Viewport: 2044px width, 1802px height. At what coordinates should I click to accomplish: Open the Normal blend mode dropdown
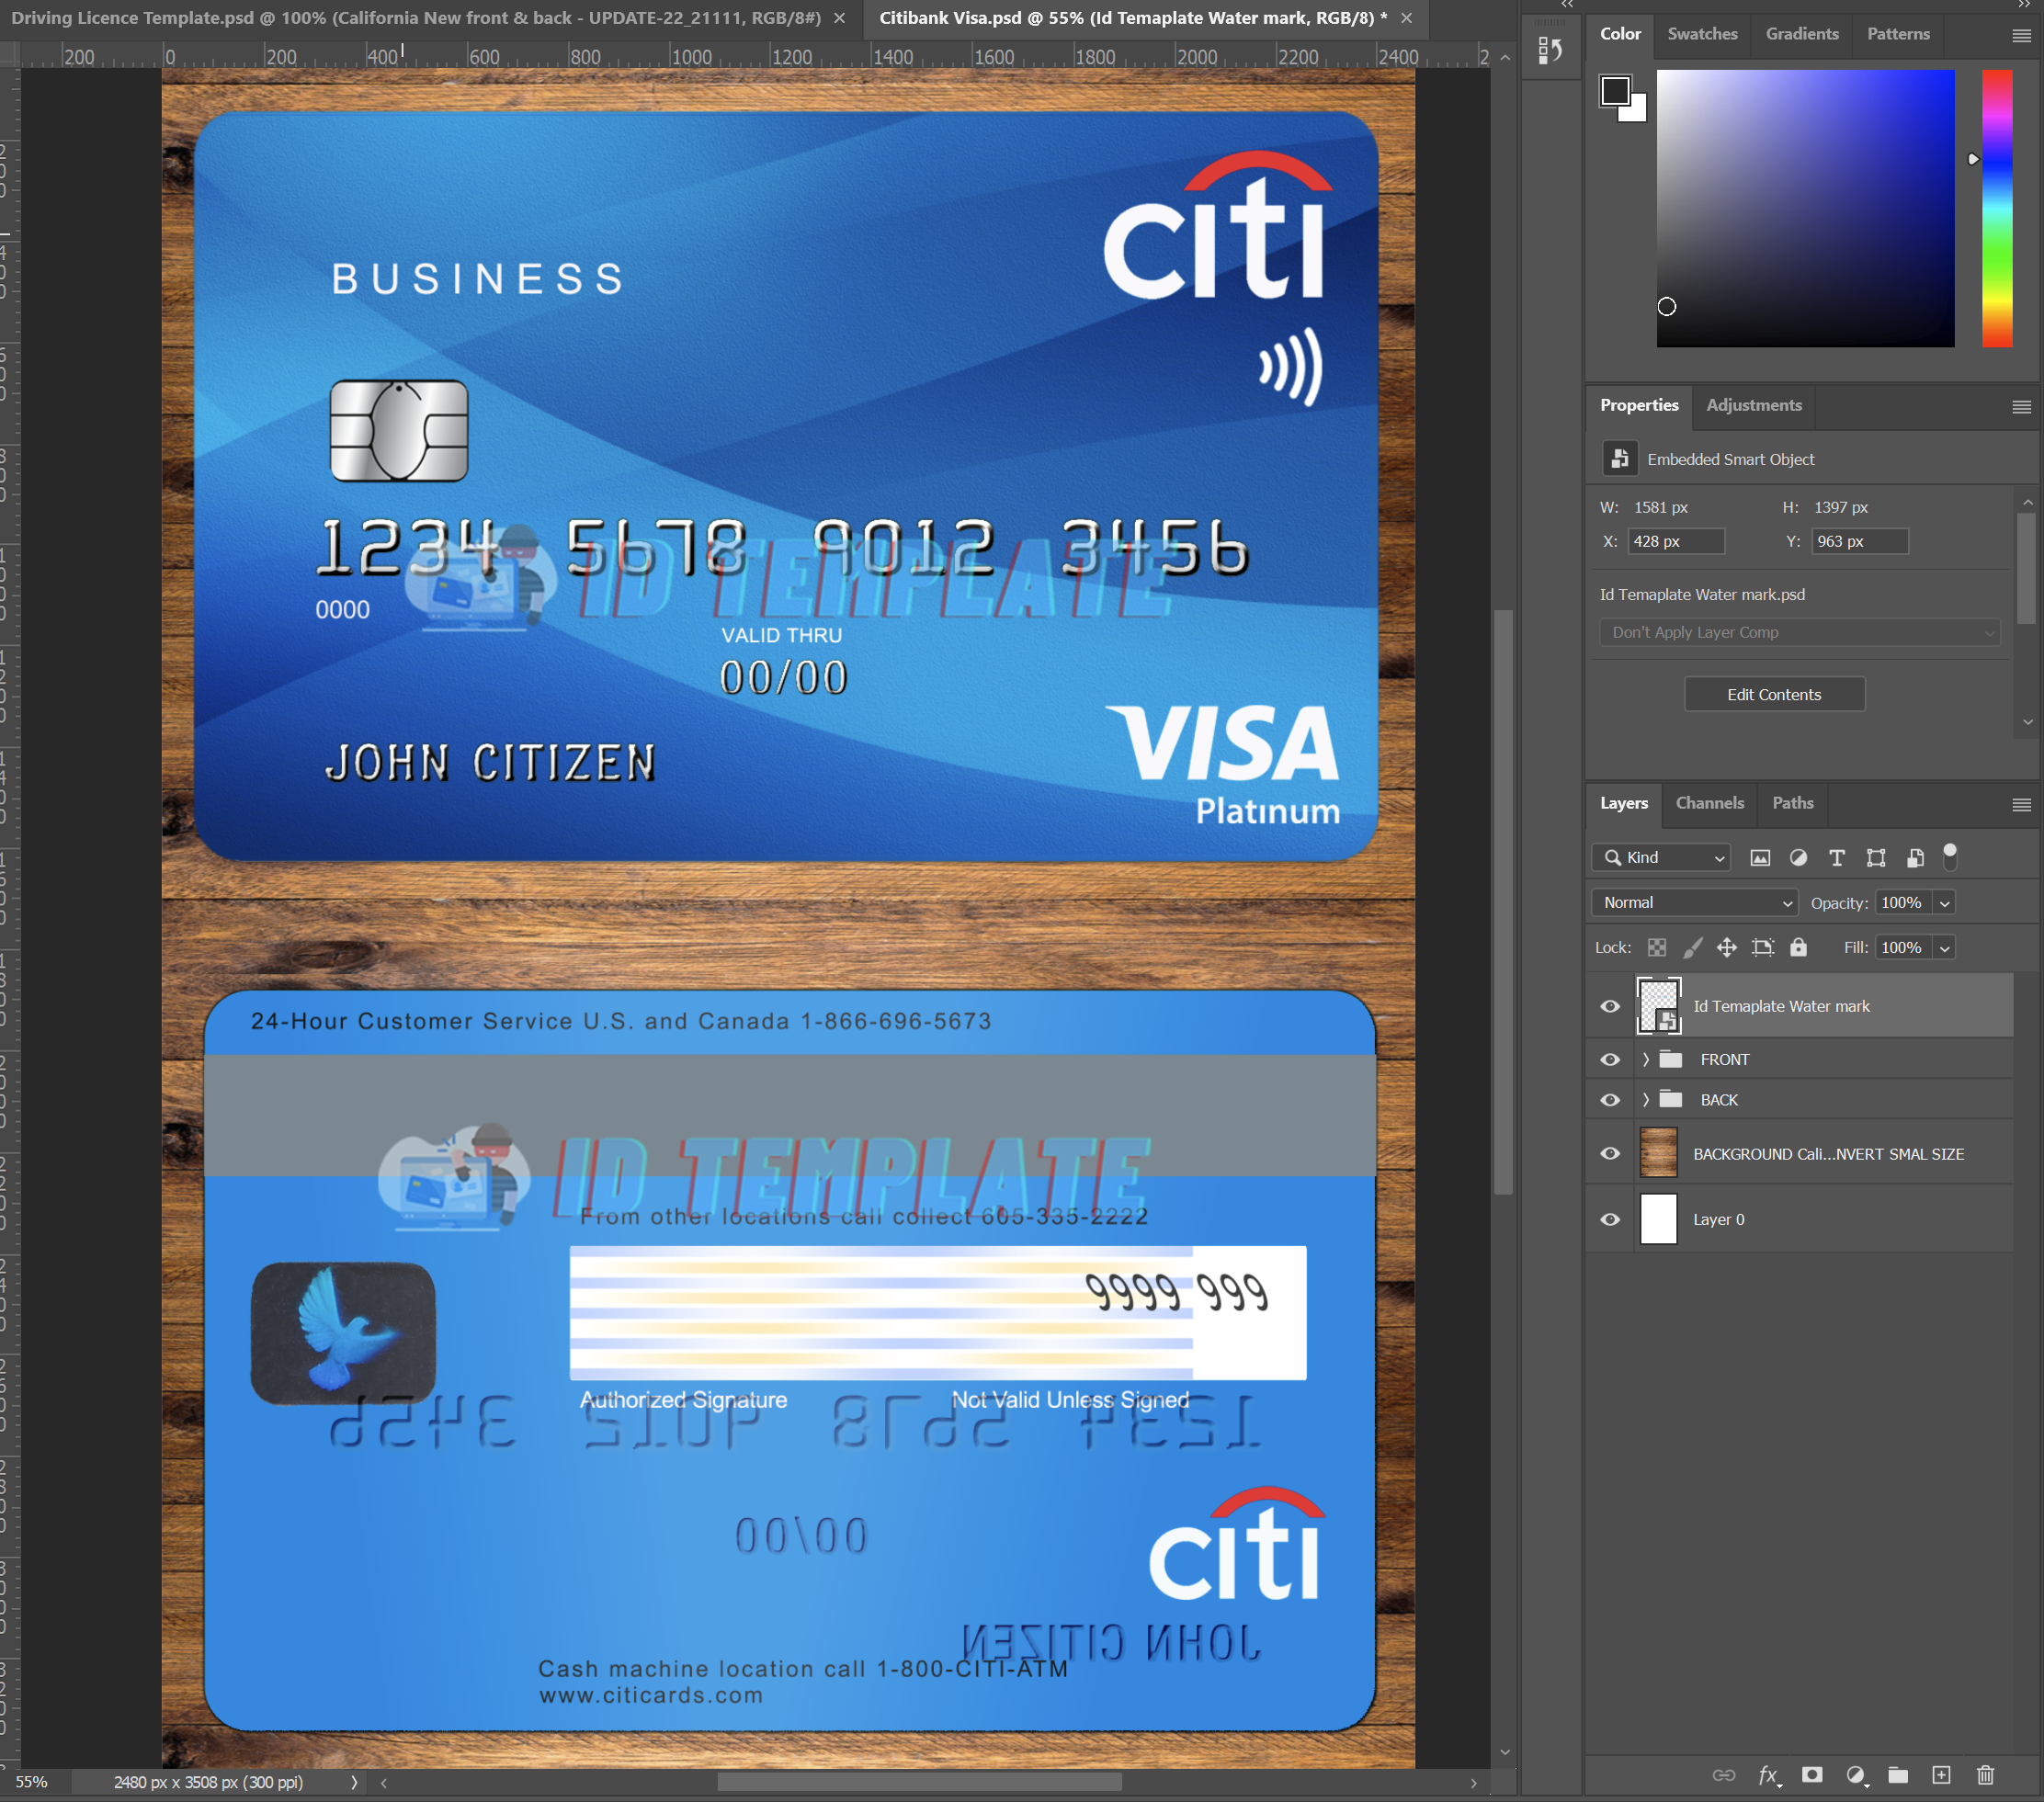click(x=1694, y=902)
